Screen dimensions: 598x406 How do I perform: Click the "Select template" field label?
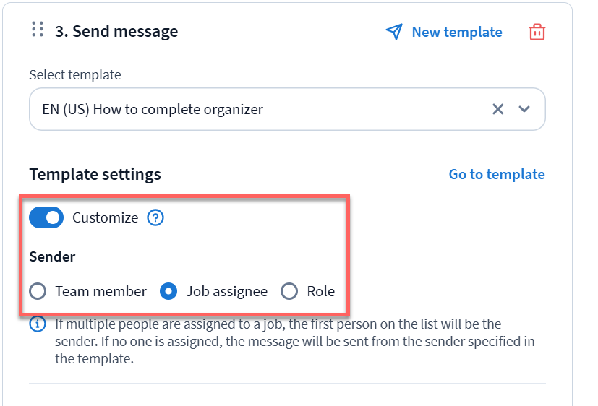[x=75, y=74]
